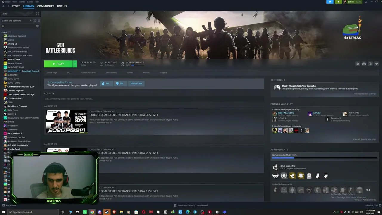Screen dimensions: 382x215
Task: Open PUBG controller configuration icon
Action: 364,64
